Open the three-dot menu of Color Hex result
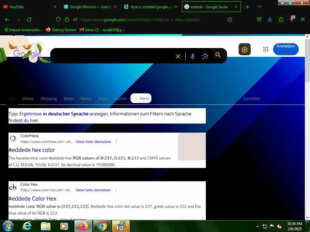 point(116,190)
